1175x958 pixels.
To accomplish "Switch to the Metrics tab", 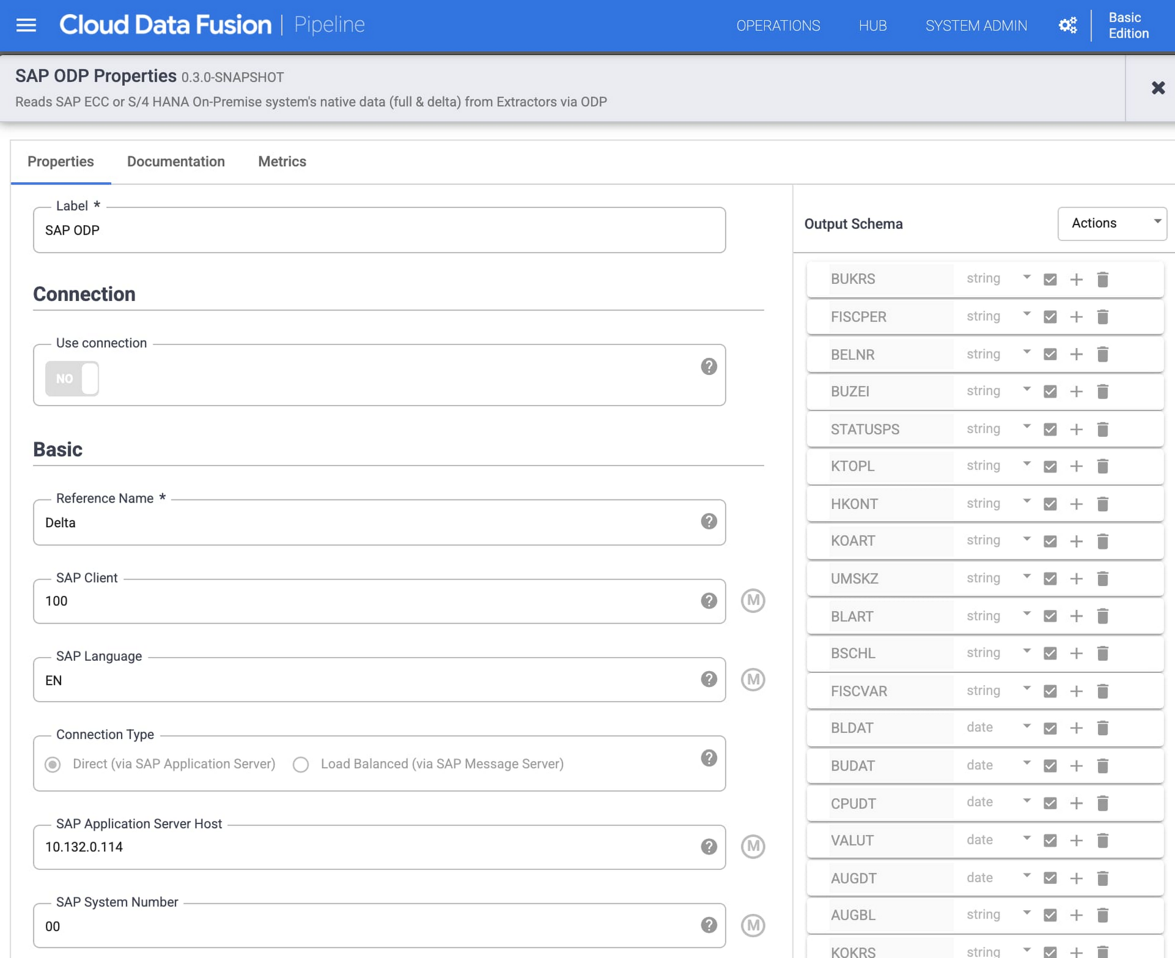I will click(x=282, y=161).
